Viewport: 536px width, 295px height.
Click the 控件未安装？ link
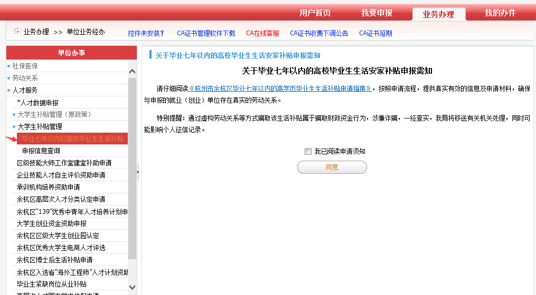pyautogui.click(x=146, y=33)
